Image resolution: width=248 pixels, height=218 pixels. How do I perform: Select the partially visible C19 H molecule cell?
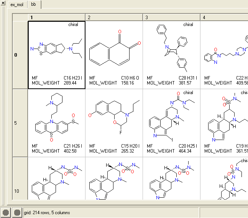[224, 123]
